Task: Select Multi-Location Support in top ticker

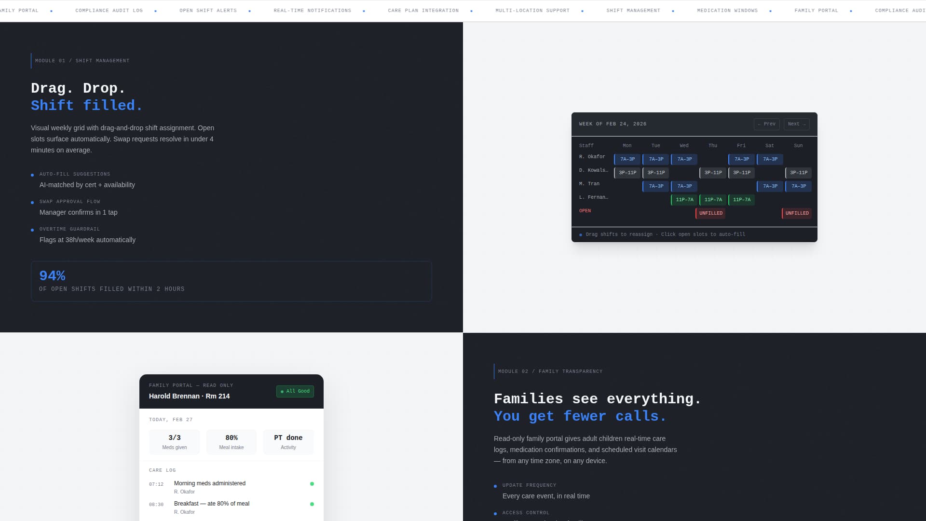Action: coord(532,11)
